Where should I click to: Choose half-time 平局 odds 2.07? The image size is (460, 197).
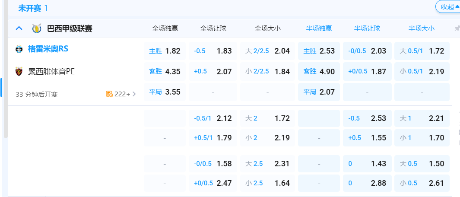point(319,92)
